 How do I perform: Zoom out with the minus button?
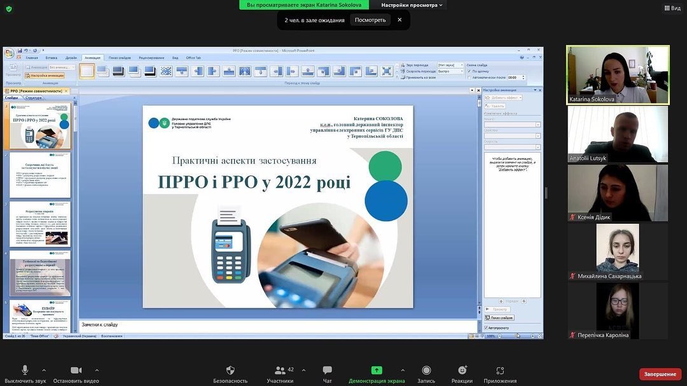(500, 336)
